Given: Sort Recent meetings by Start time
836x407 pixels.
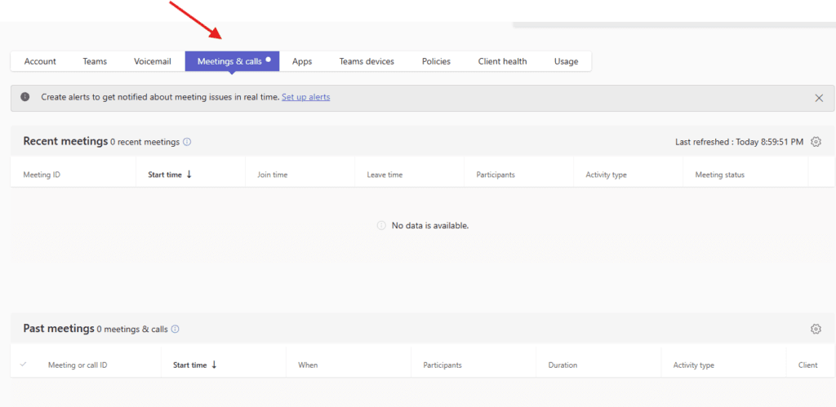Looking at the screenshot, I should pos(169,175).
